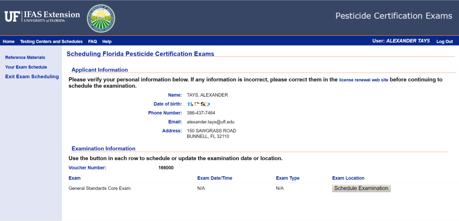Click the circular Florida Department of Agriculture seal
This screenshot has height=221, width=459.
(100, 18)
